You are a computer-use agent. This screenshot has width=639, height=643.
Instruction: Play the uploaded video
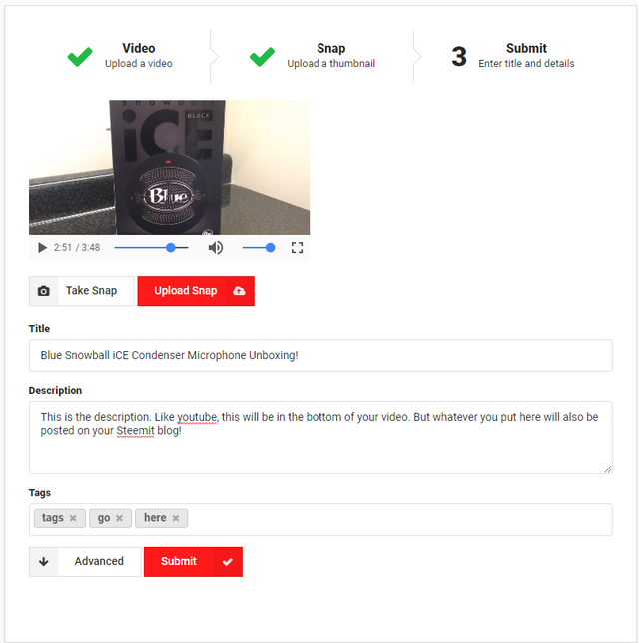42,248
